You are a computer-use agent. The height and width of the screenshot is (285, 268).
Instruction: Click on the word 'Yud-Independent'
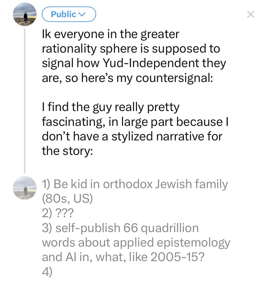151,63
